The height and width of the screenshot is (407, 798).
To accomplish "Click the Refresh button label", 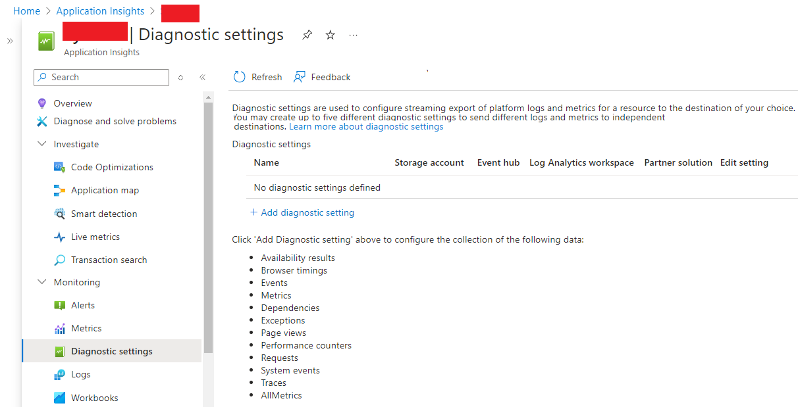I will pyautogui.click(x=267, y=77).
